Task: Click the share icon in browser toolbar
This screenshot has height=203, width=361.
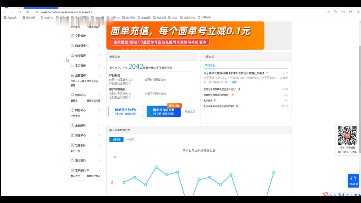Action: 328,12
